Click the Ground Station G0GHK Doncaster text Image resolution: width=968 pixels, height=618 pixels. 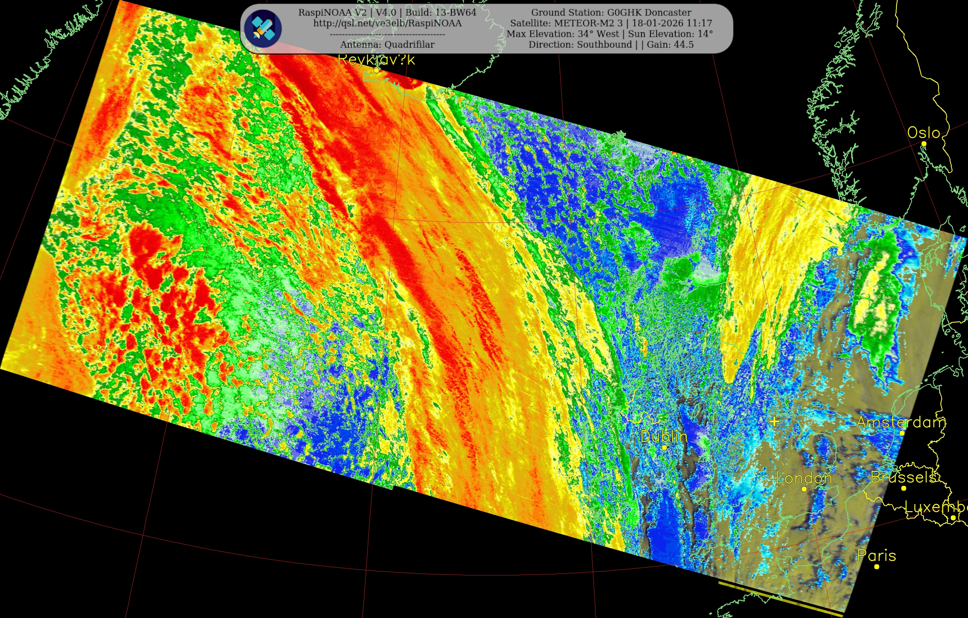tap(611, 12)
